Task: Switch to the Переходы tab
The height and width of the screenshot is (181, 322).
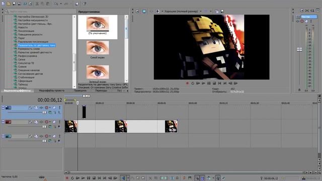Action: click(x=101, y=90)
